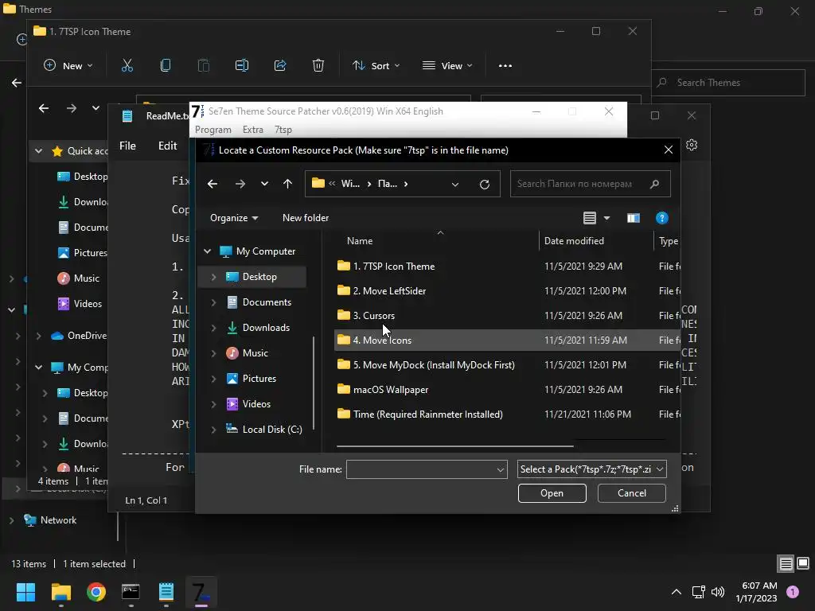Image resolution: width=815 pixels, height=611 pixels.
Task: Switch Themes window to large icons view
Action: [x=803, y=563]
